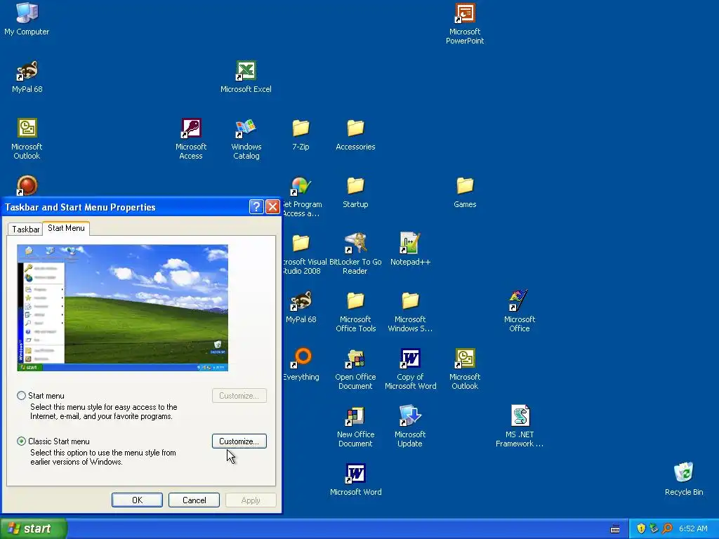The width and height of the screenshot is (719, 539).
Task: Click Customize next to Classic Start menu
Action: click(x=239, y=441)
